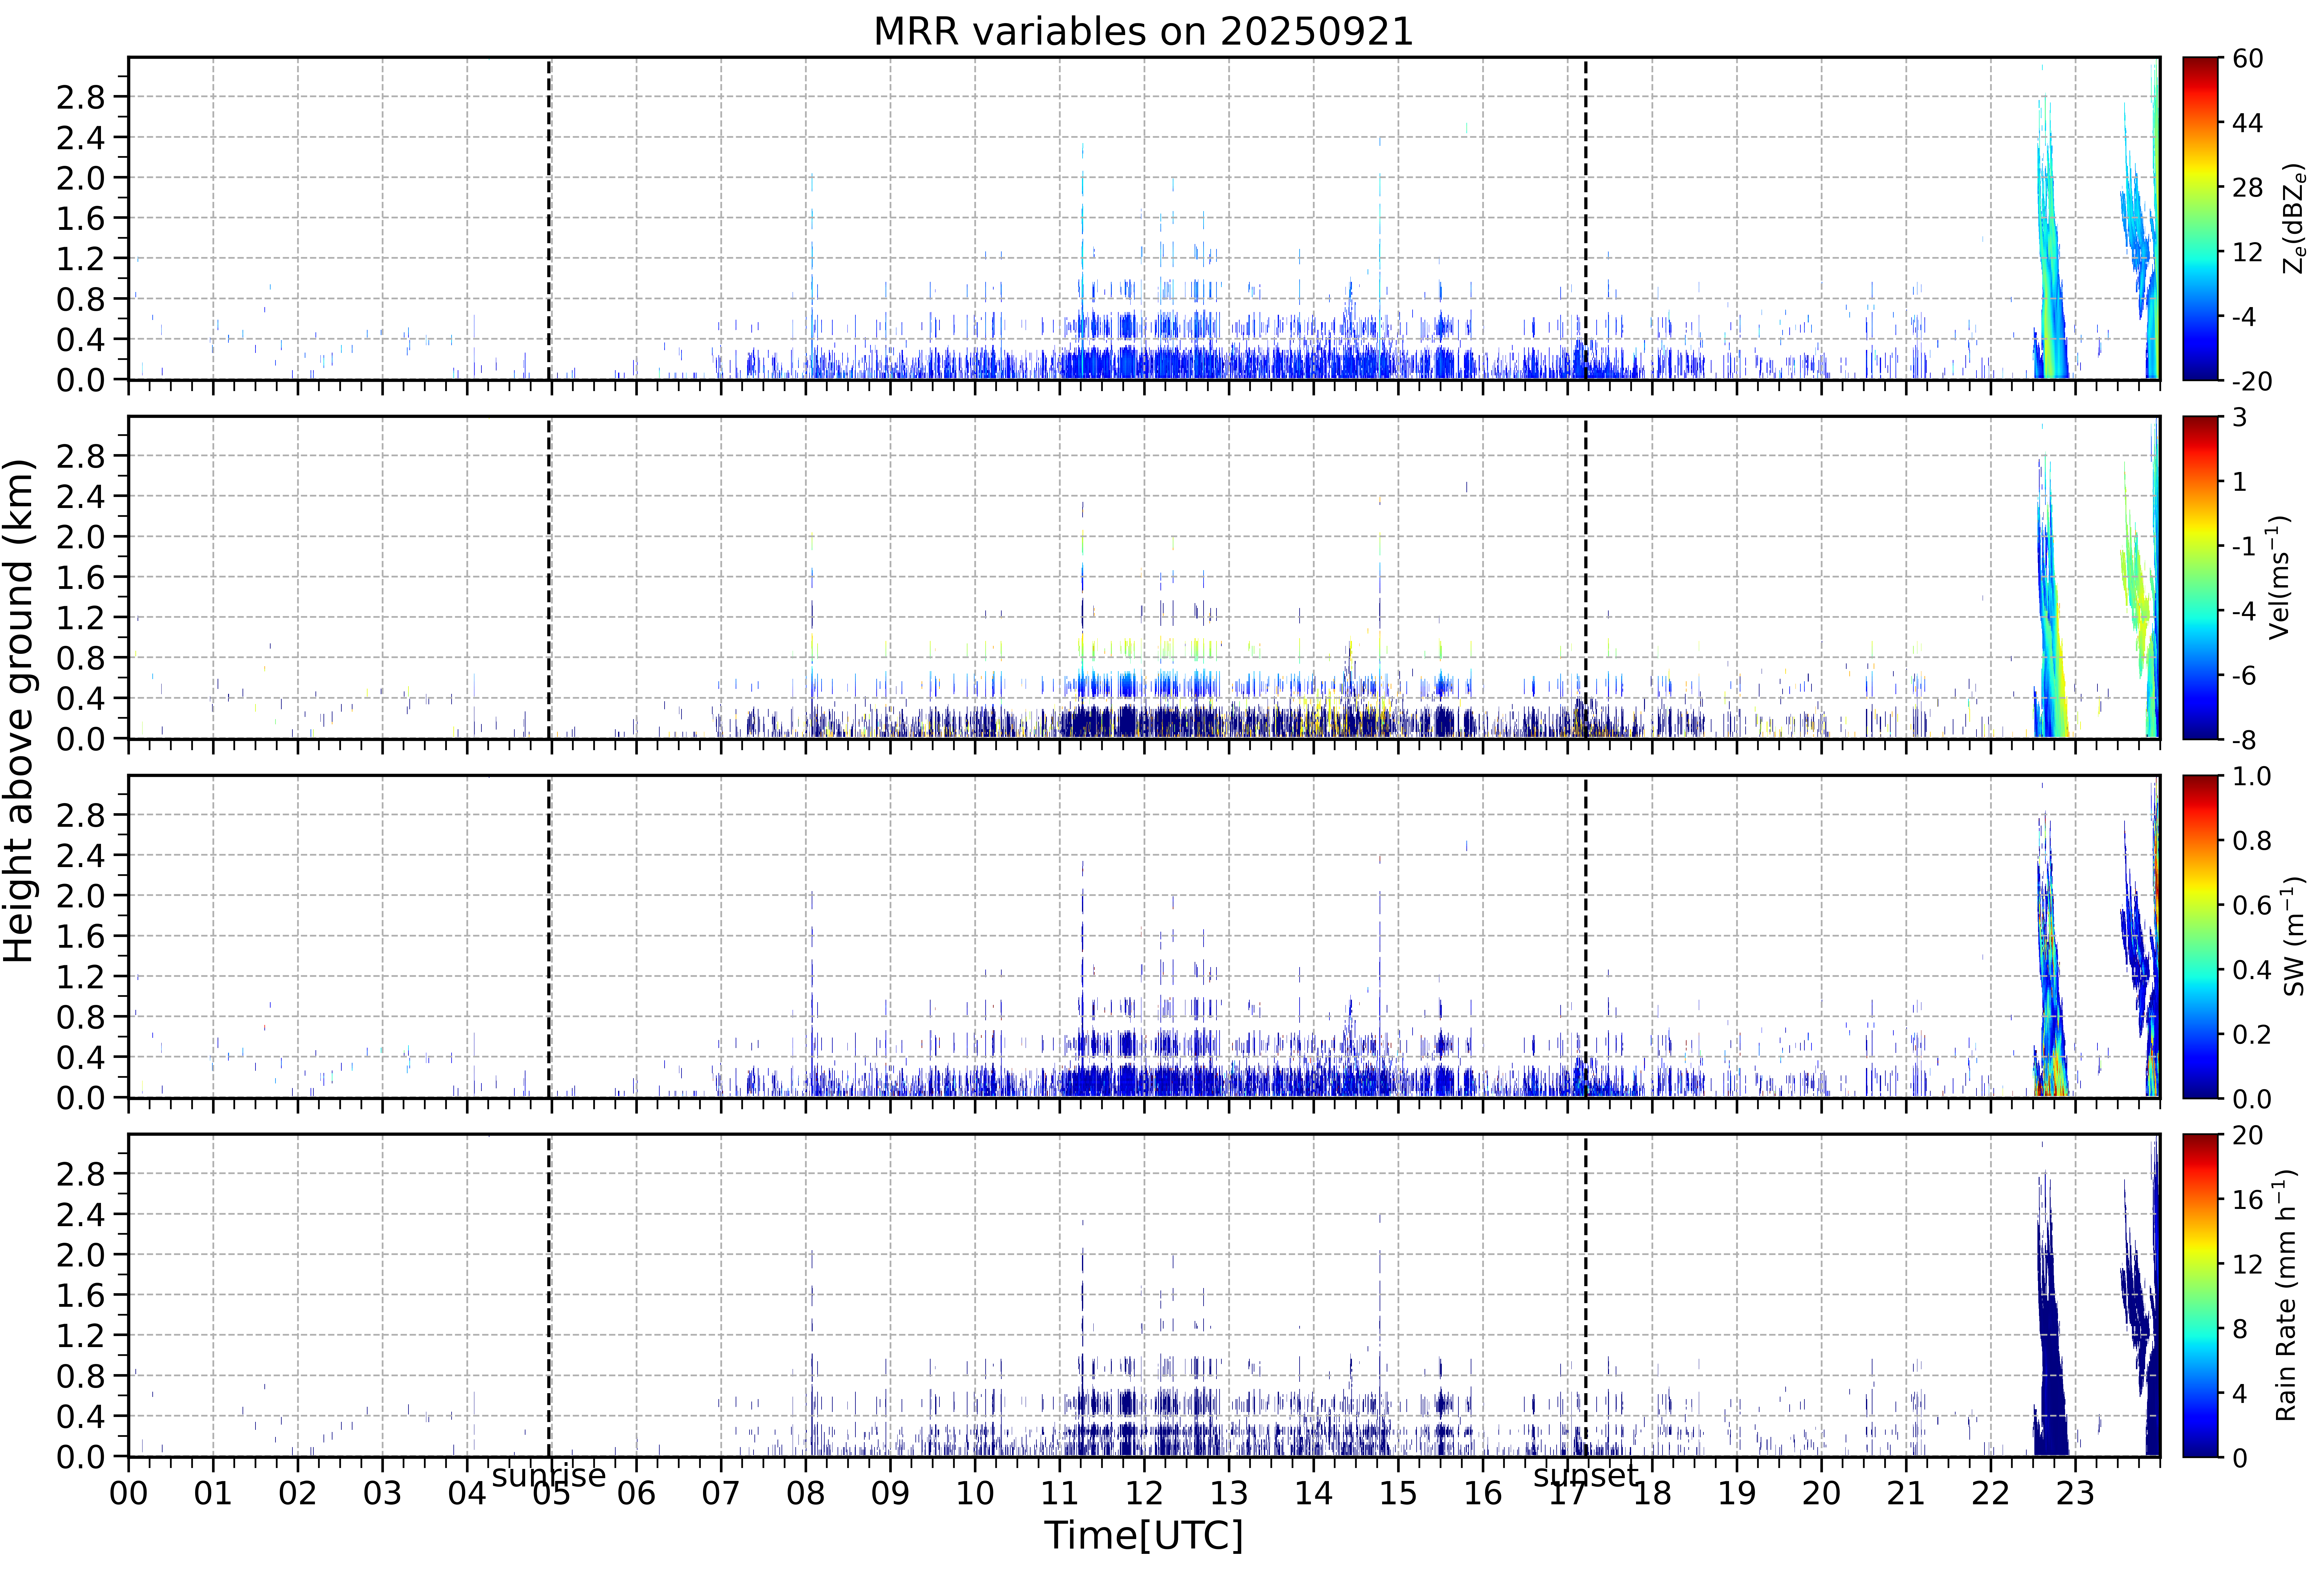Click the Ze (dBZe) reflectivity colorbar
Viewport: 2324px width, 1572px height.
2200,219
